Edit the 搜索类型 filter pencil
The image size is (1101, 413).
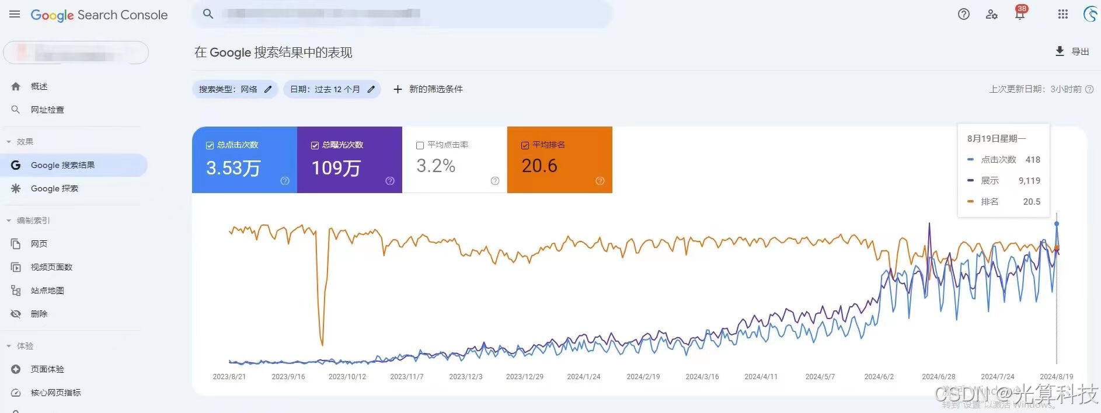pos(268,89)
